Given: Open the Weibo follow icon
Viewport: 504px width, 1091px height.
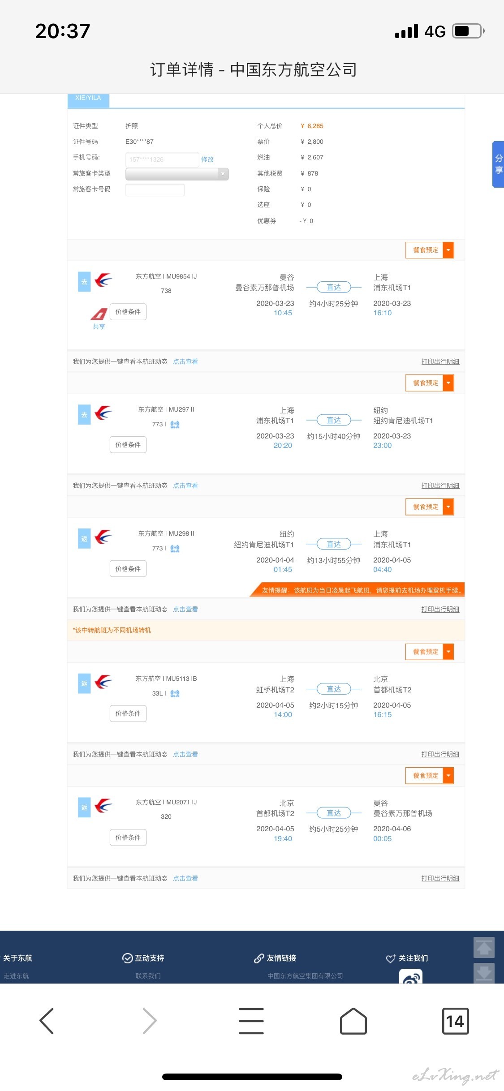Looking at the screenshot, I should click(411, 976).
